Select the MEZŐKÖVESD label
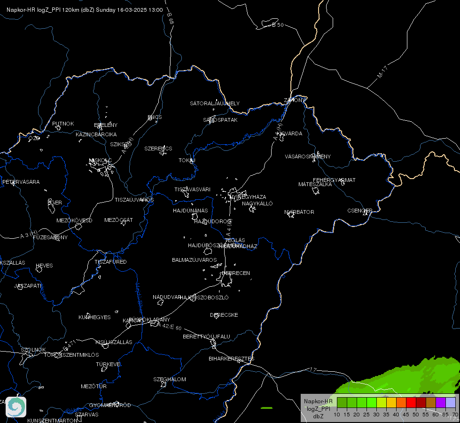 click(74, 220)
